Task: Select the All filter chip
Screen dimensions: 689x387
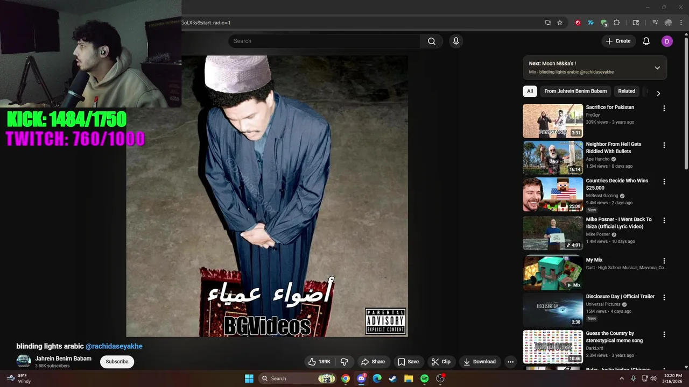Action: 530,91
